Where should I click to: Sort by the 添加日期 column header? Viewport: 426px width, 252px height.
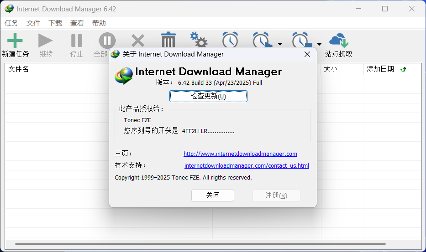[x=380, y=69]
